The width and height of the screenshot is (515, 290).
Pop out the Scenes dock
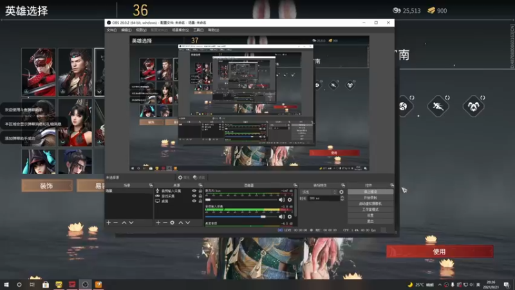(x=151, y=186)
